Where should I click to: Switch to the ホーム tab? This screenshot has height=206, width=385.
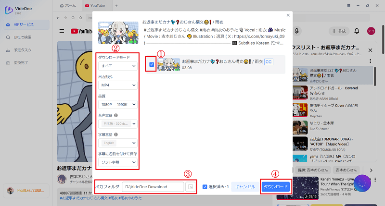[68, 5]
